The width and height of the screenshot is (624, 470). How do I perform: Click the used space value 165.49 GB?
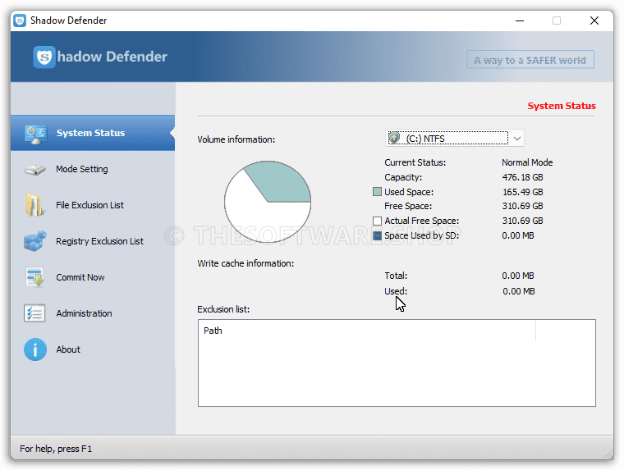coord(522,192)
